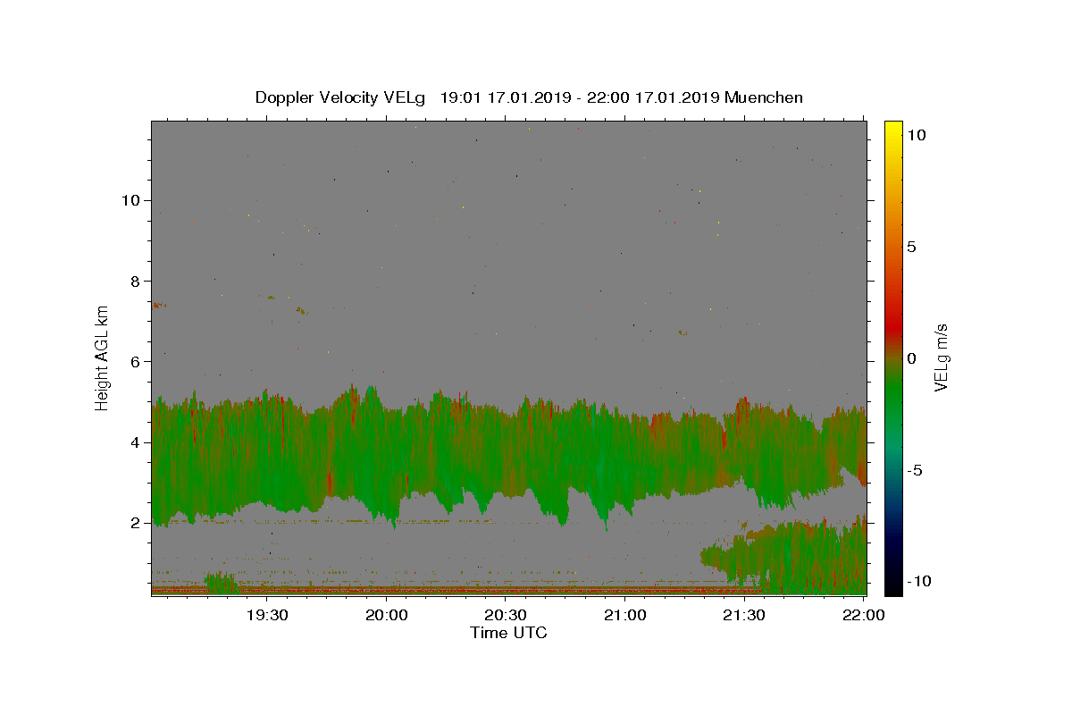Click the 10 km height tick label
Viewport: 1072px width, 715px height.
coord(129,200)
